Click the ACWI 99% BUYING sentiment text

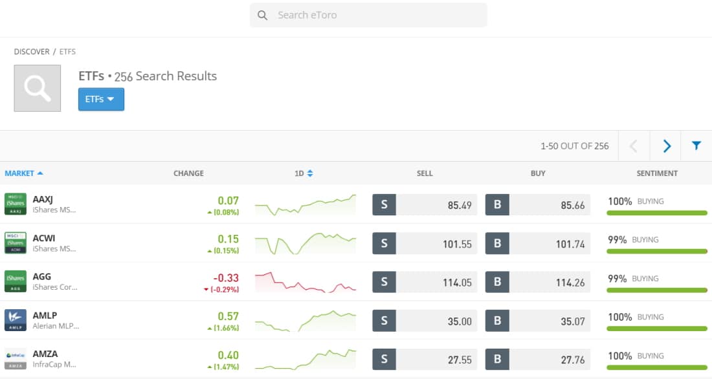coord(633,240)
